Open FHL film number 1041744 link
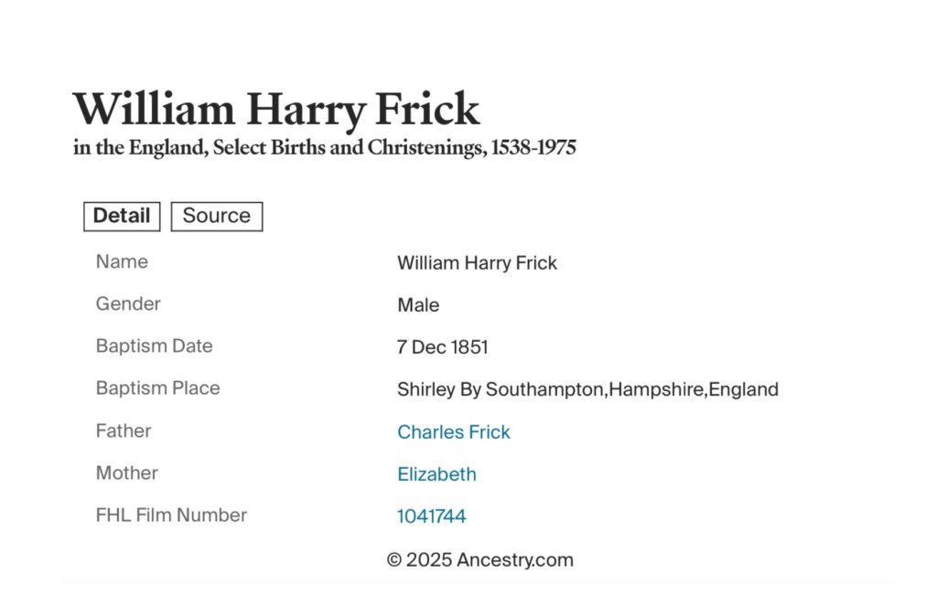The image size is (937, 616). pyautogui.click(x=431, y=516)
